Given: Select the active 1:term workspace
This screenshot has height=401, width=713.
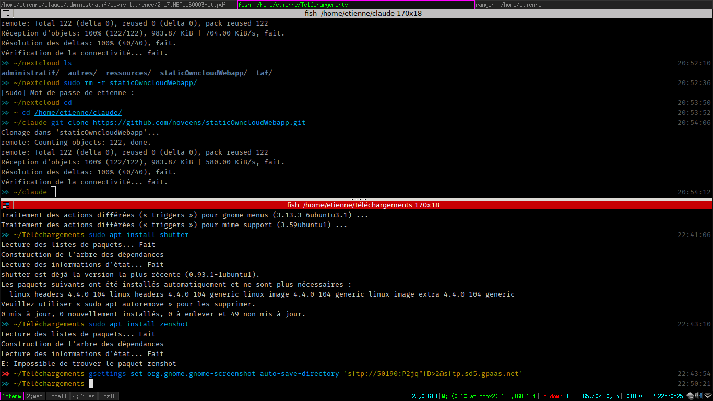Looking at the screenshot, I should [x=12, y=396].
